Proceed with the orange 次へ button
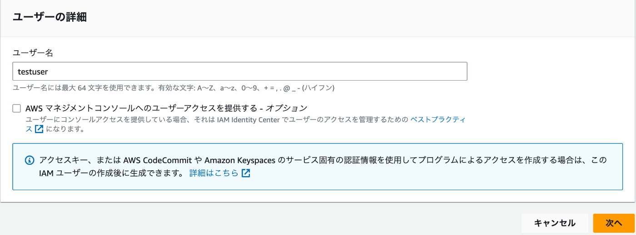The width and height of the screenshot is (636, 235). coord(614,223)
